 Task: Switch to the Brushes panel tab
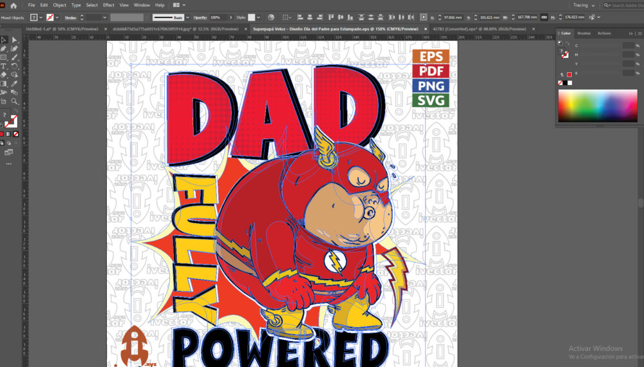click(x=583, y=33)
